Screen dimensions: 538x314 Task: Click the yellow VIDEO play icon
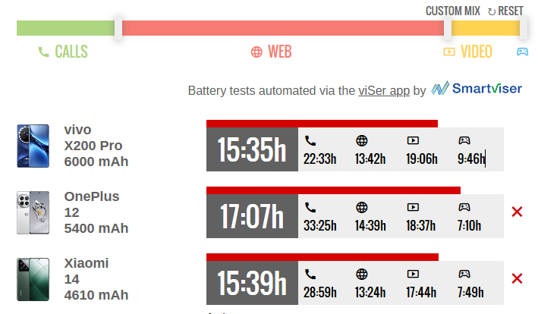point(449,52)
